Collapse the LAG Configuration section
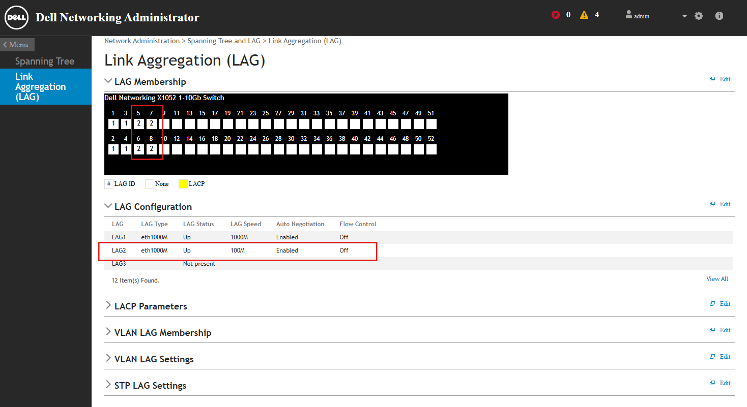Viewport: 747px width, 407px height. (108, 206)
